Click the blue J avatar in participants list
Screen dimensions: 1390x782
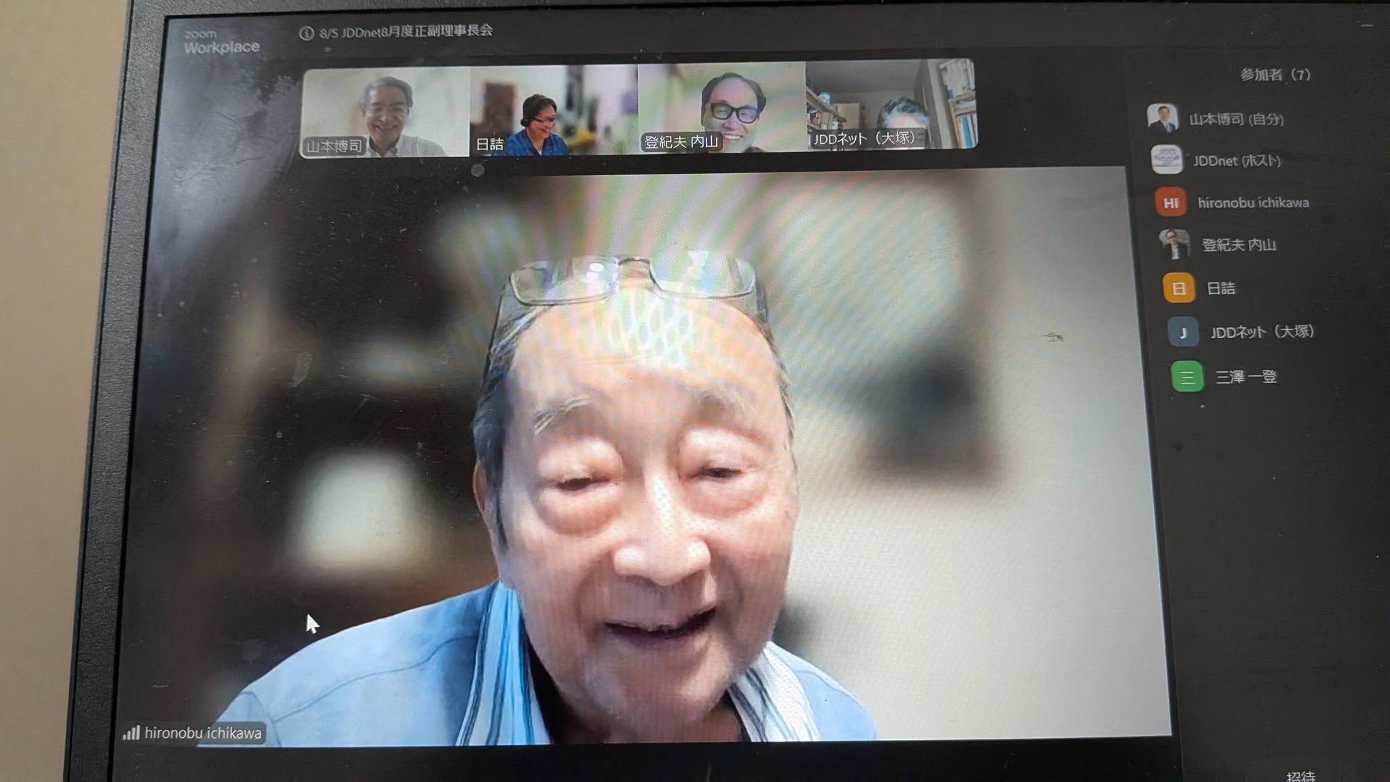coord(1183,333)
